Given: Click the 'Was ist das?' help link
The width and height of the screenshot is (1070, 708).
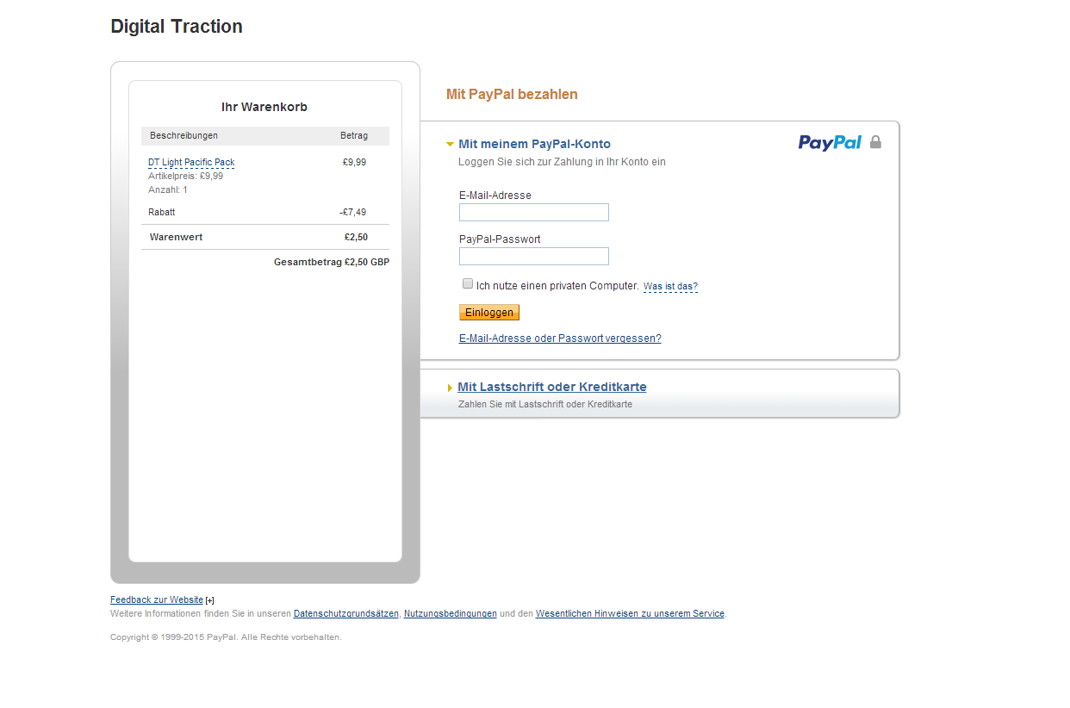Looking at the screenshot, I should [670, 287].
